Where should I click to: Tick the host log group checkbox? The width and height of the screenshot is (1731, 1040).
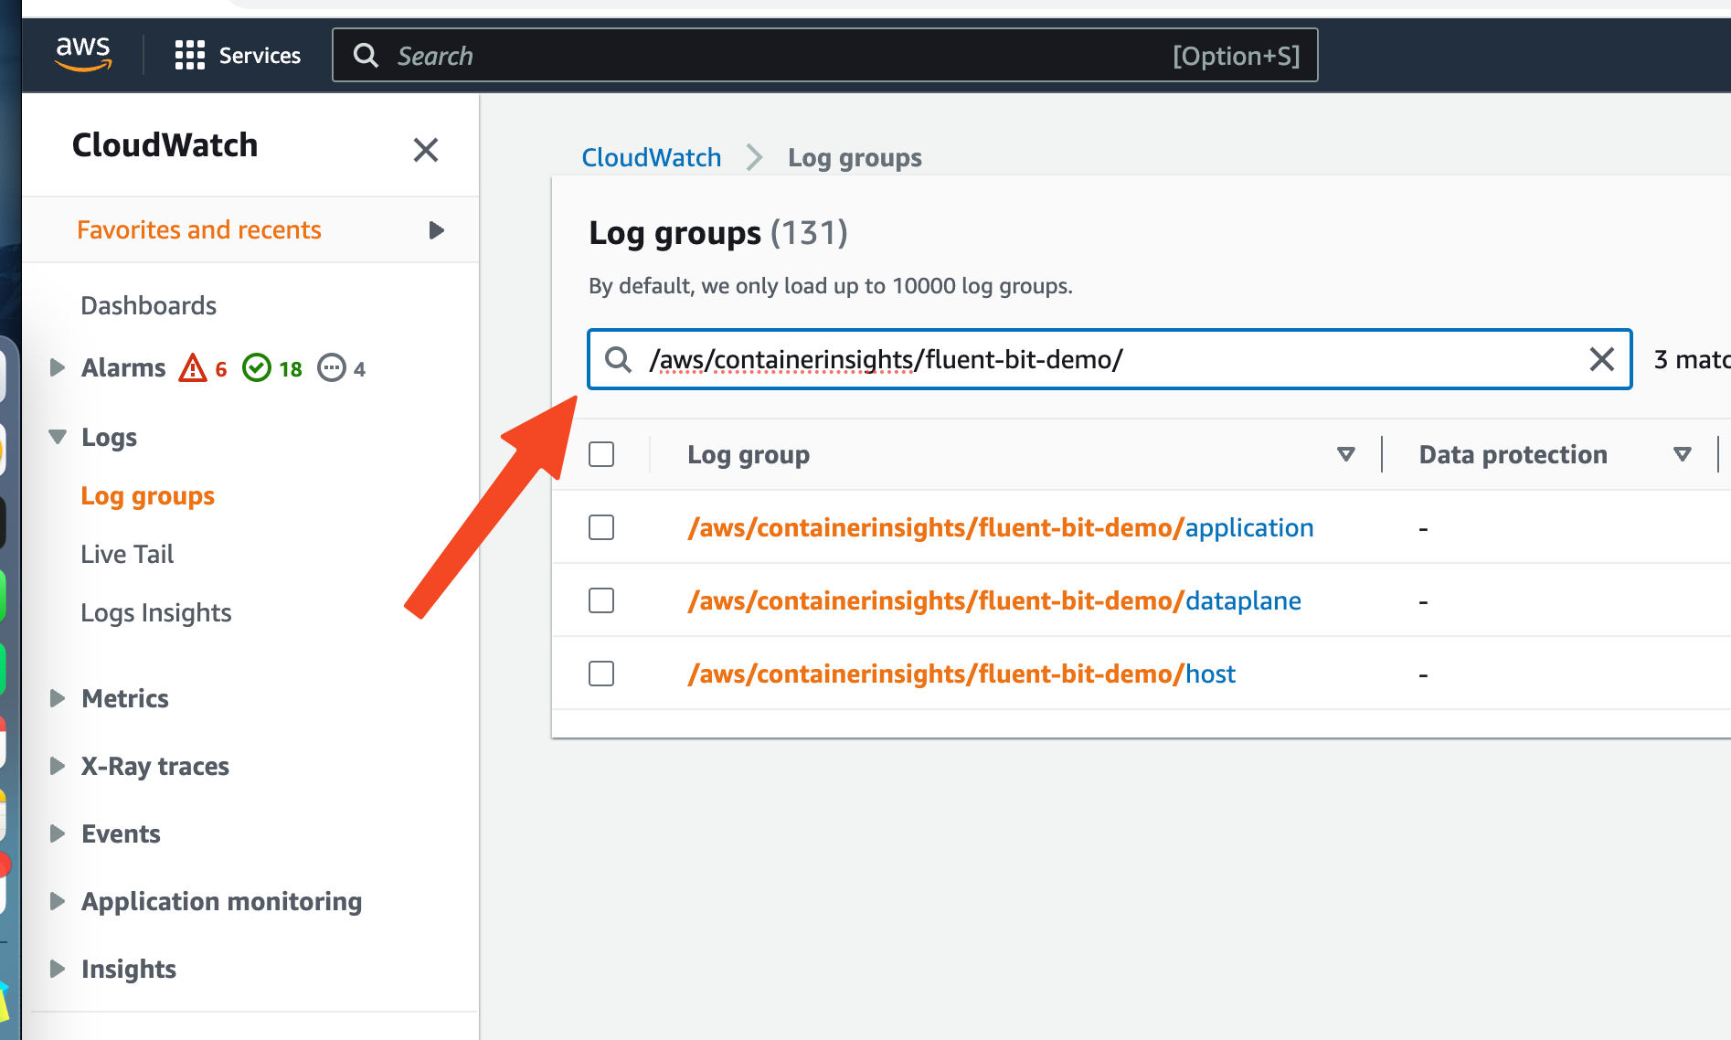601,674
